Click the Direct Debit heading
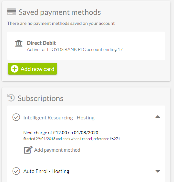The image size is (174, 182). pyautogui.click(x=41, y=43)
